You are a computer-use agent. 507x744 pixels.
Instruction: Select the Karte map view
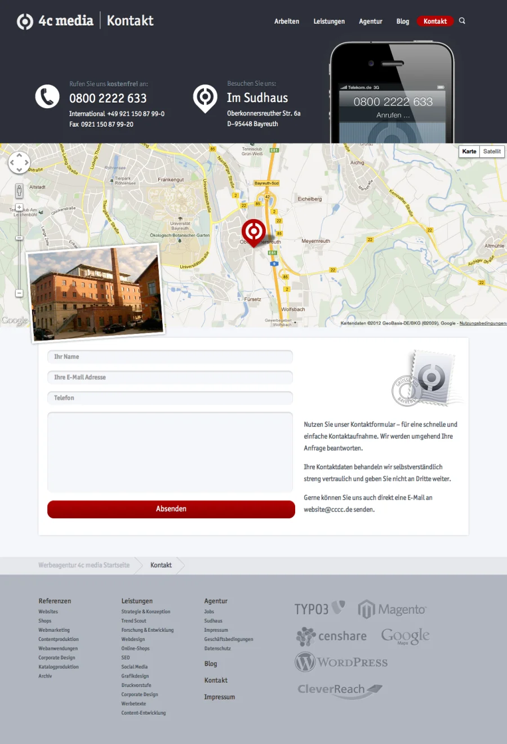[469, 152]
